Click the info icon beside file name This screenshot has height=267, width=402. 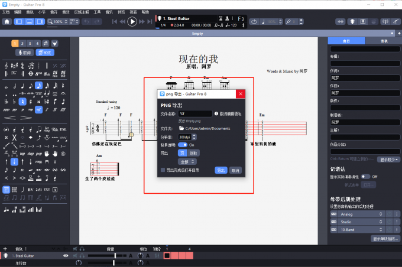click(x=216, y=113)
